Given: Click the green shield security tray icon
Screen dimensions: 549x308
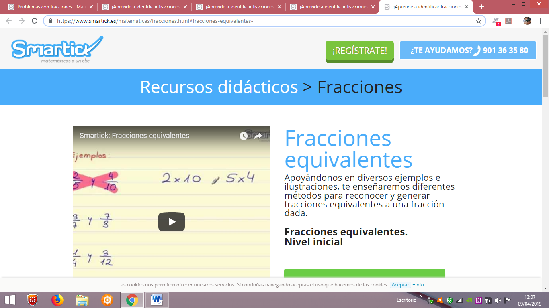Looking at the screenshot, I should (450, 300).
